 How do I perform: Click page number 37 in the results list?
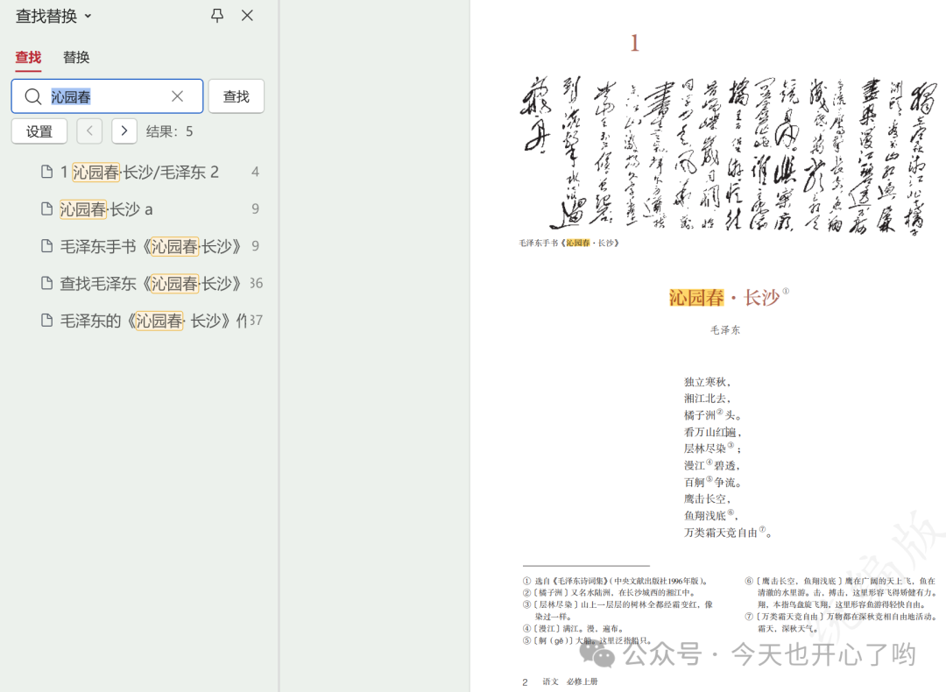pos(257,321)
